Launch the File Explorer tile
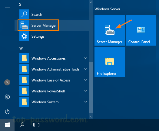Image resolution: width=159 pixels, height=131 pixels. point(110,62)
